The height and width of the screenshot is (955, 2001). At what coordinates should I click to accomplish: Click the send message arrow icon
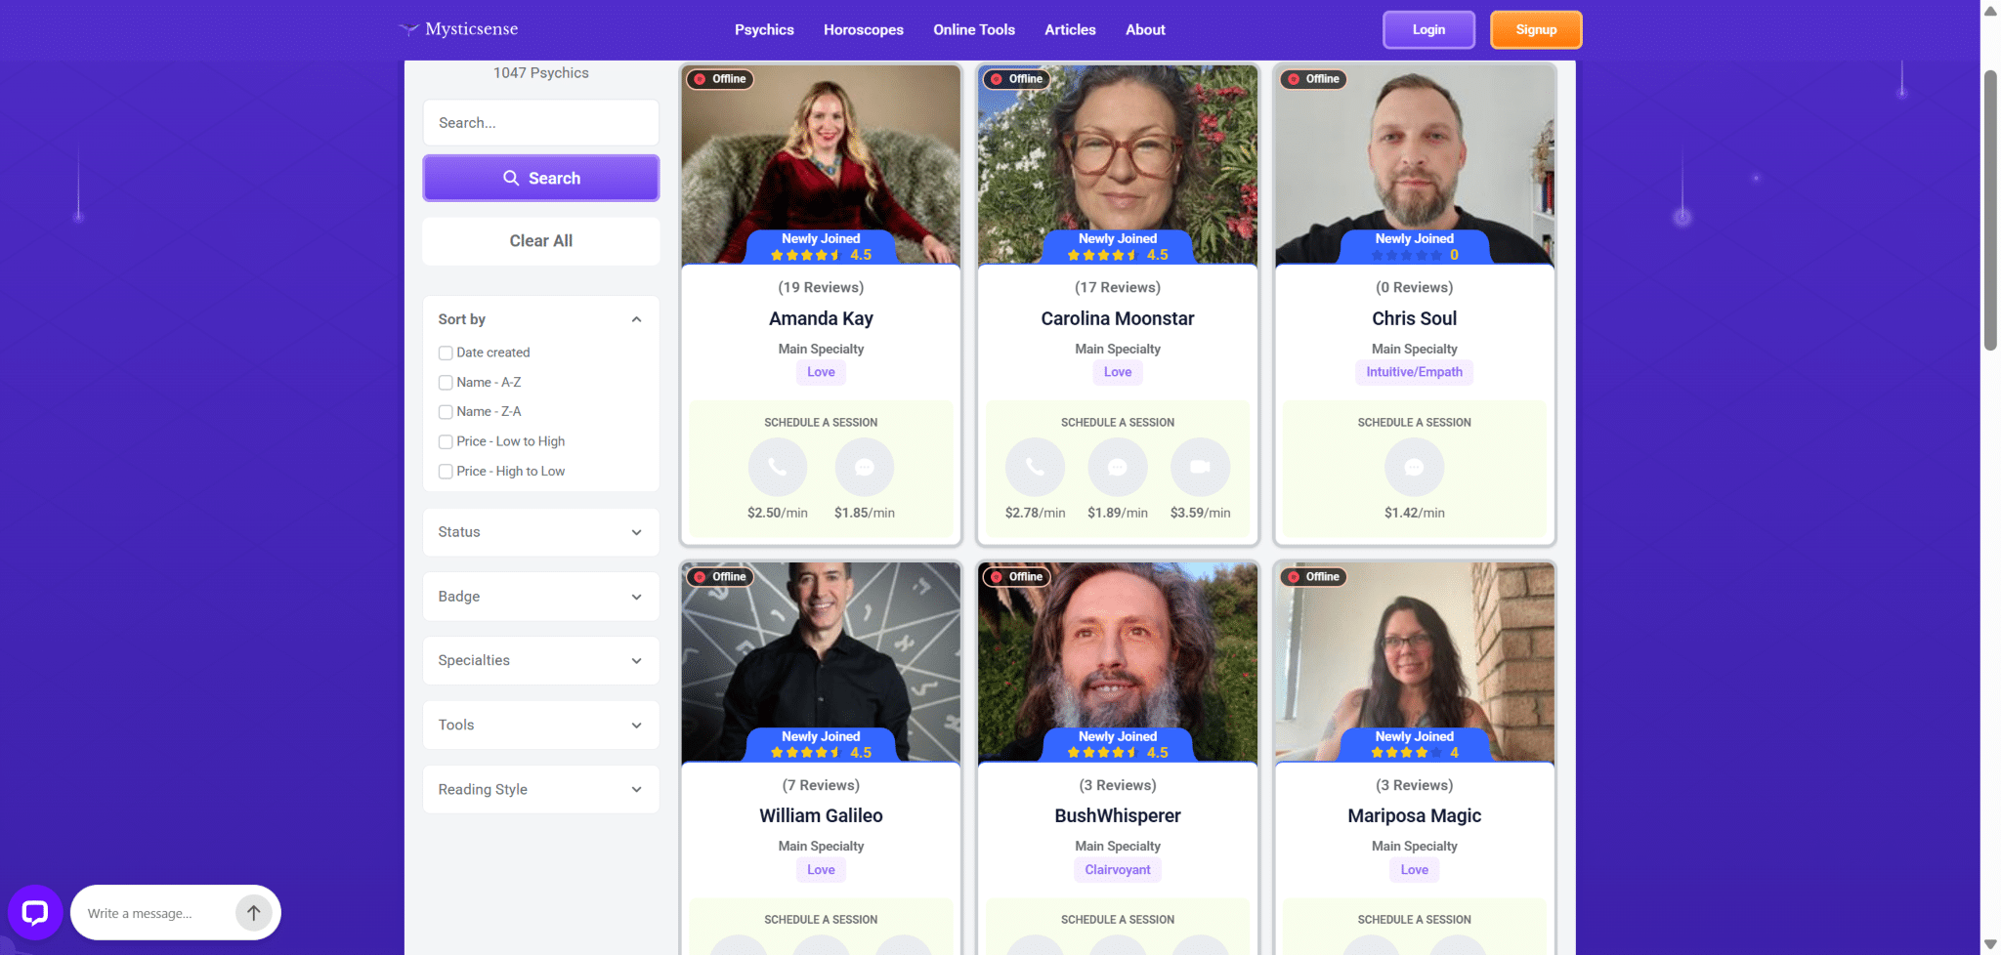[x=253, y=913]
